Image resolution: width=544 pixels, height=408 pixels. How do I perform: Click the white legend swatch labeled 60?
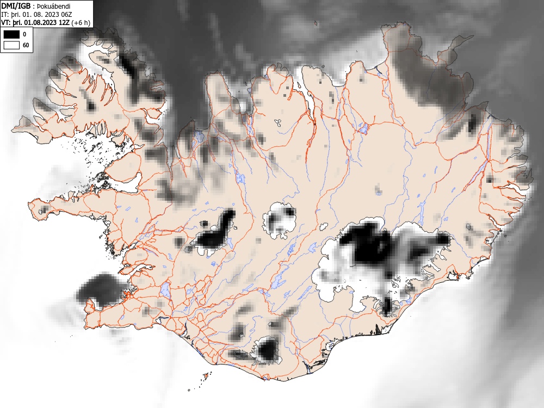12,45
